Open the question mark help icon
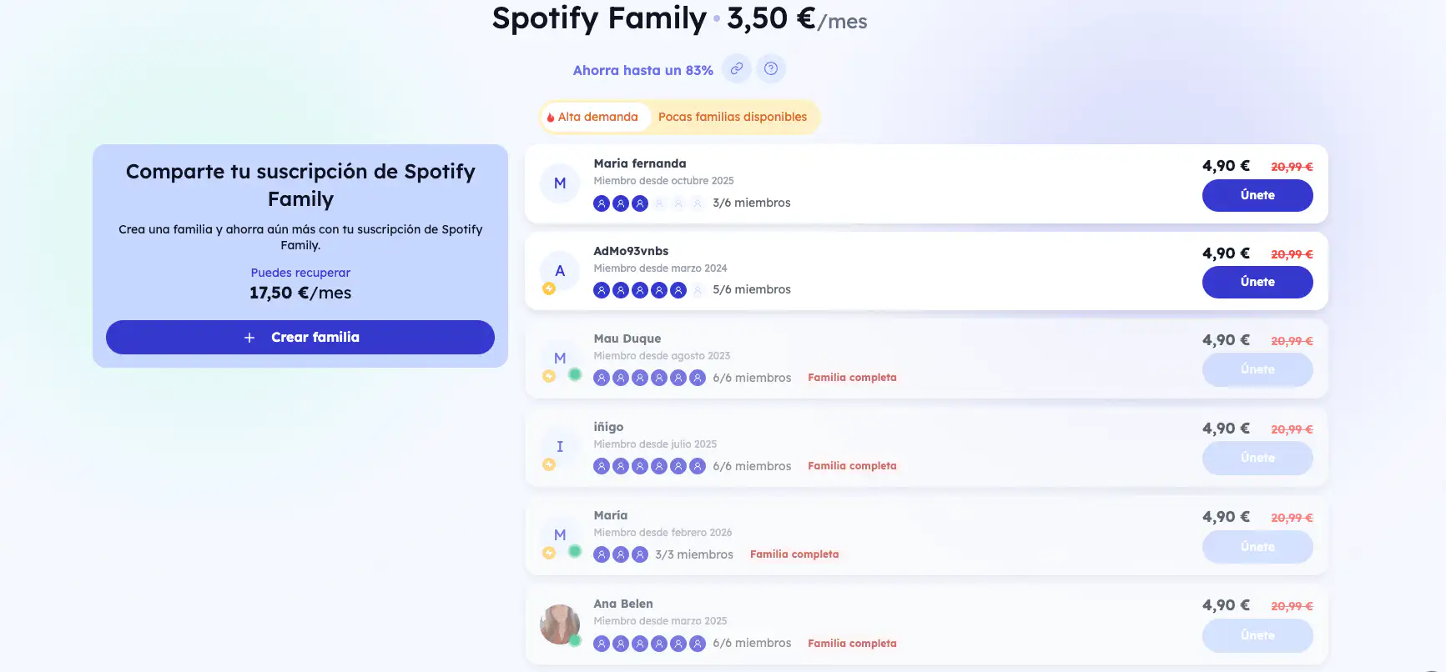The width and height of the screenshot is (1446, 672). pyautogui.click(x=771, y=68)
